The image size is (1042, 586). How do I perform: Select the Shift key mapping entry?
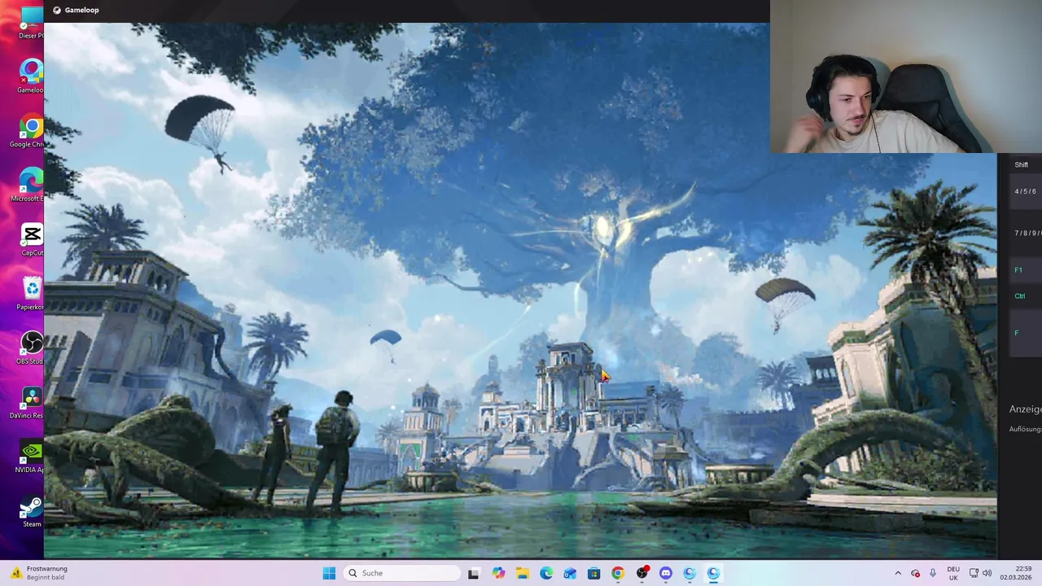pos(1021,164)
